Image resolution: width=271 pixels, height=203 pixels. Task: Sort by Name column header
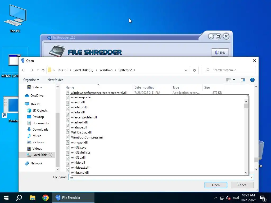pos(70,87)
